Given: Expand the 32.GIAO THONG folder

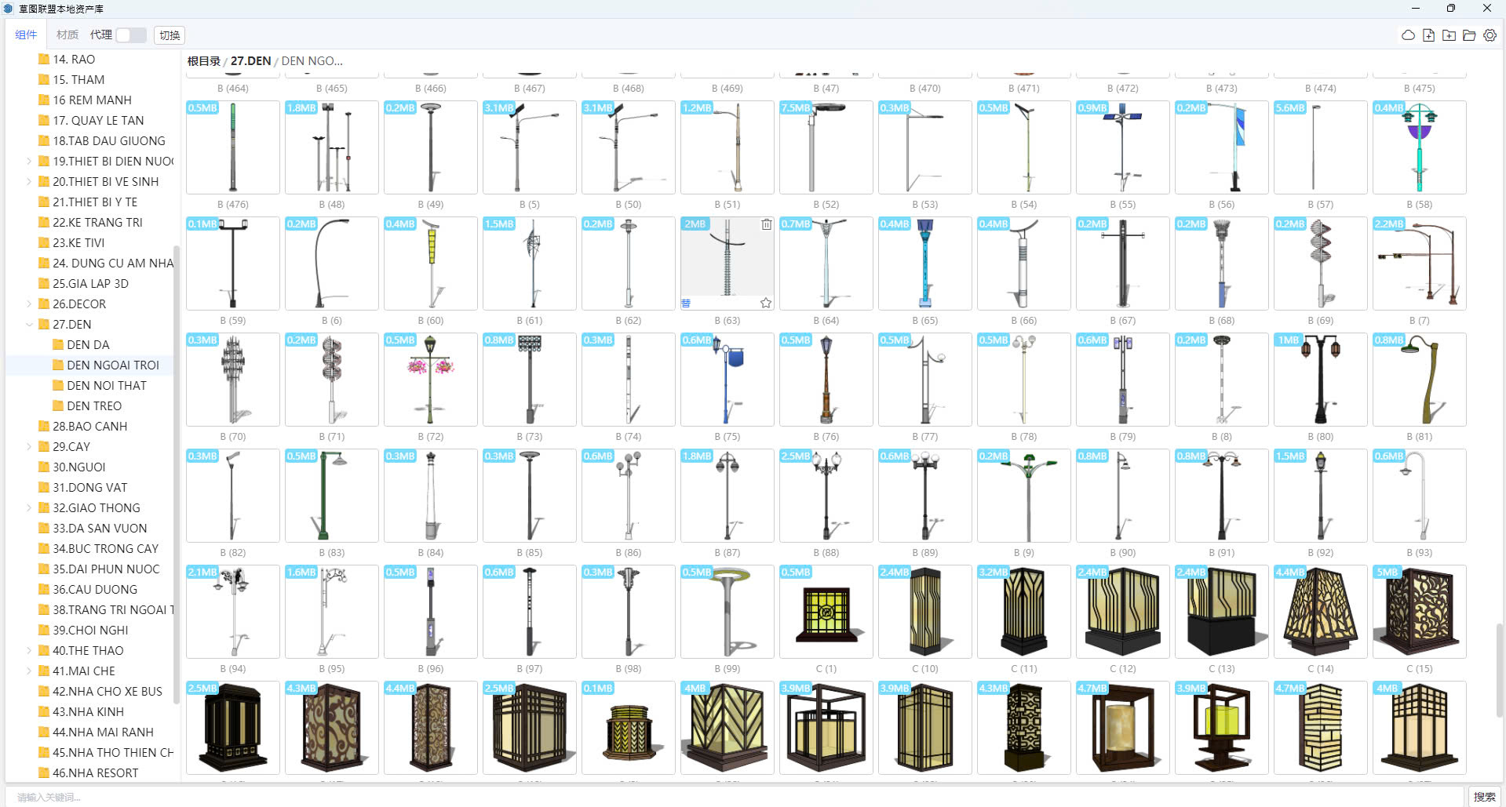Looking at the screenshot, I should pyautogui.click(x=29, y=508).
